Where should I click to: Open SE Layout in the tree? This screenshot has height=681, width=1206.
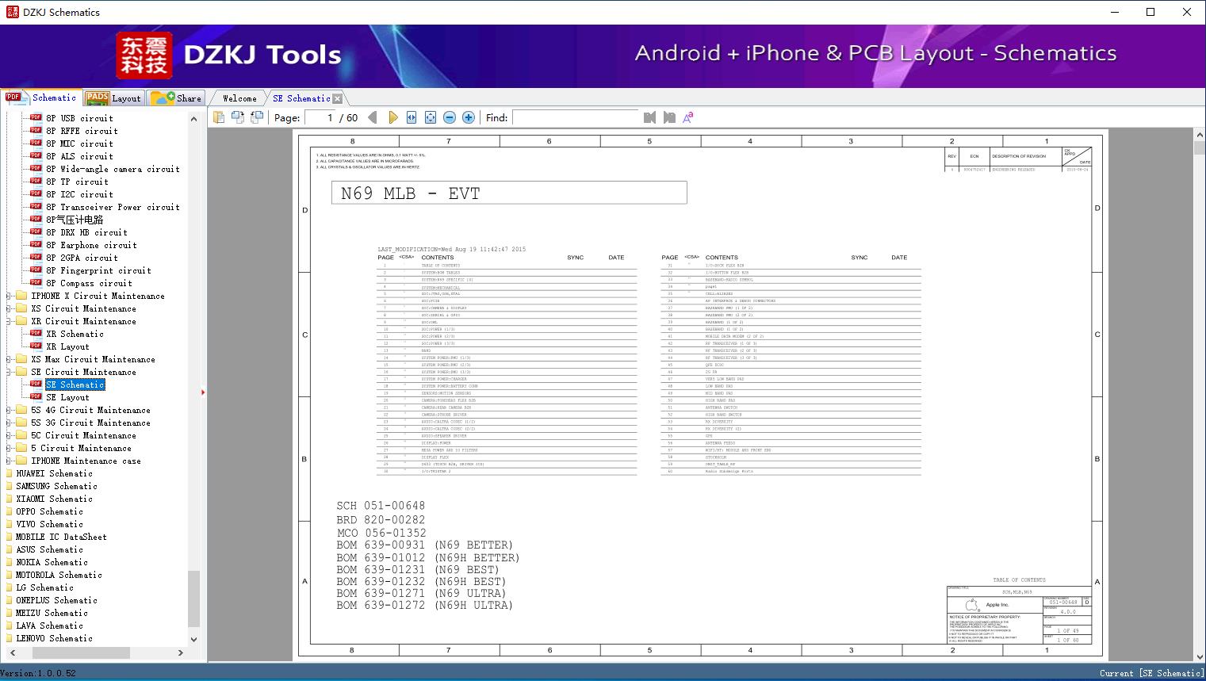pos(67,397)
